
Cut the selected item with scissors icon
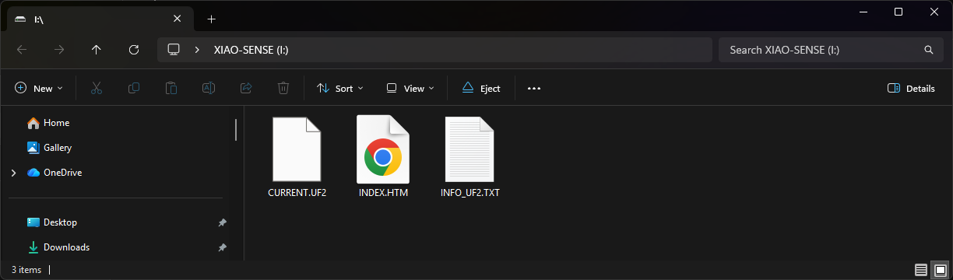point(97,88)
